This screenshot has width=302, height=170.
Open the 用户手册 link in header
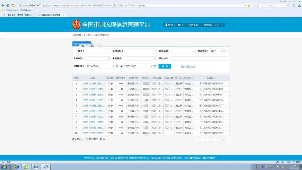click(x=193, y=25)
